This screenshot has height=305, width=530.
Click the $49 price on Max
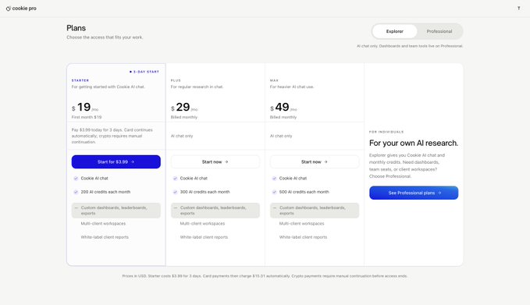(283, 108)
